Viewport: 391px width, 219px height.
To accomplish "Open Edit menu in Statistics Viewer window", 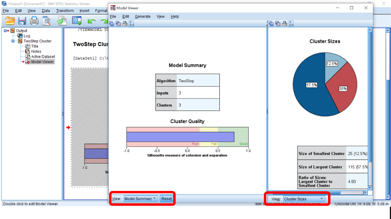I will (18, 11).
